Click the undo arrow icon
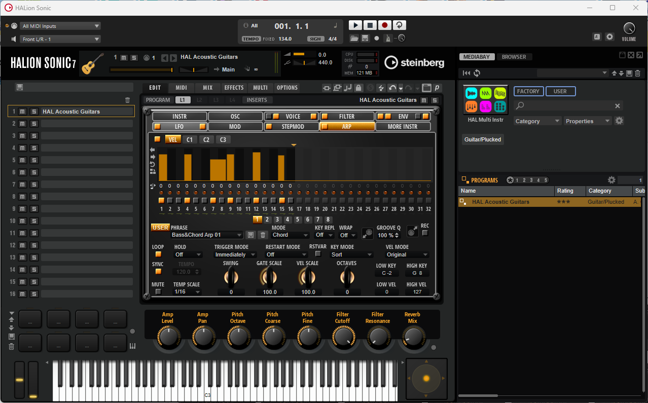The height and width of the screenshot is (403, 648). [x=392, y=88]
